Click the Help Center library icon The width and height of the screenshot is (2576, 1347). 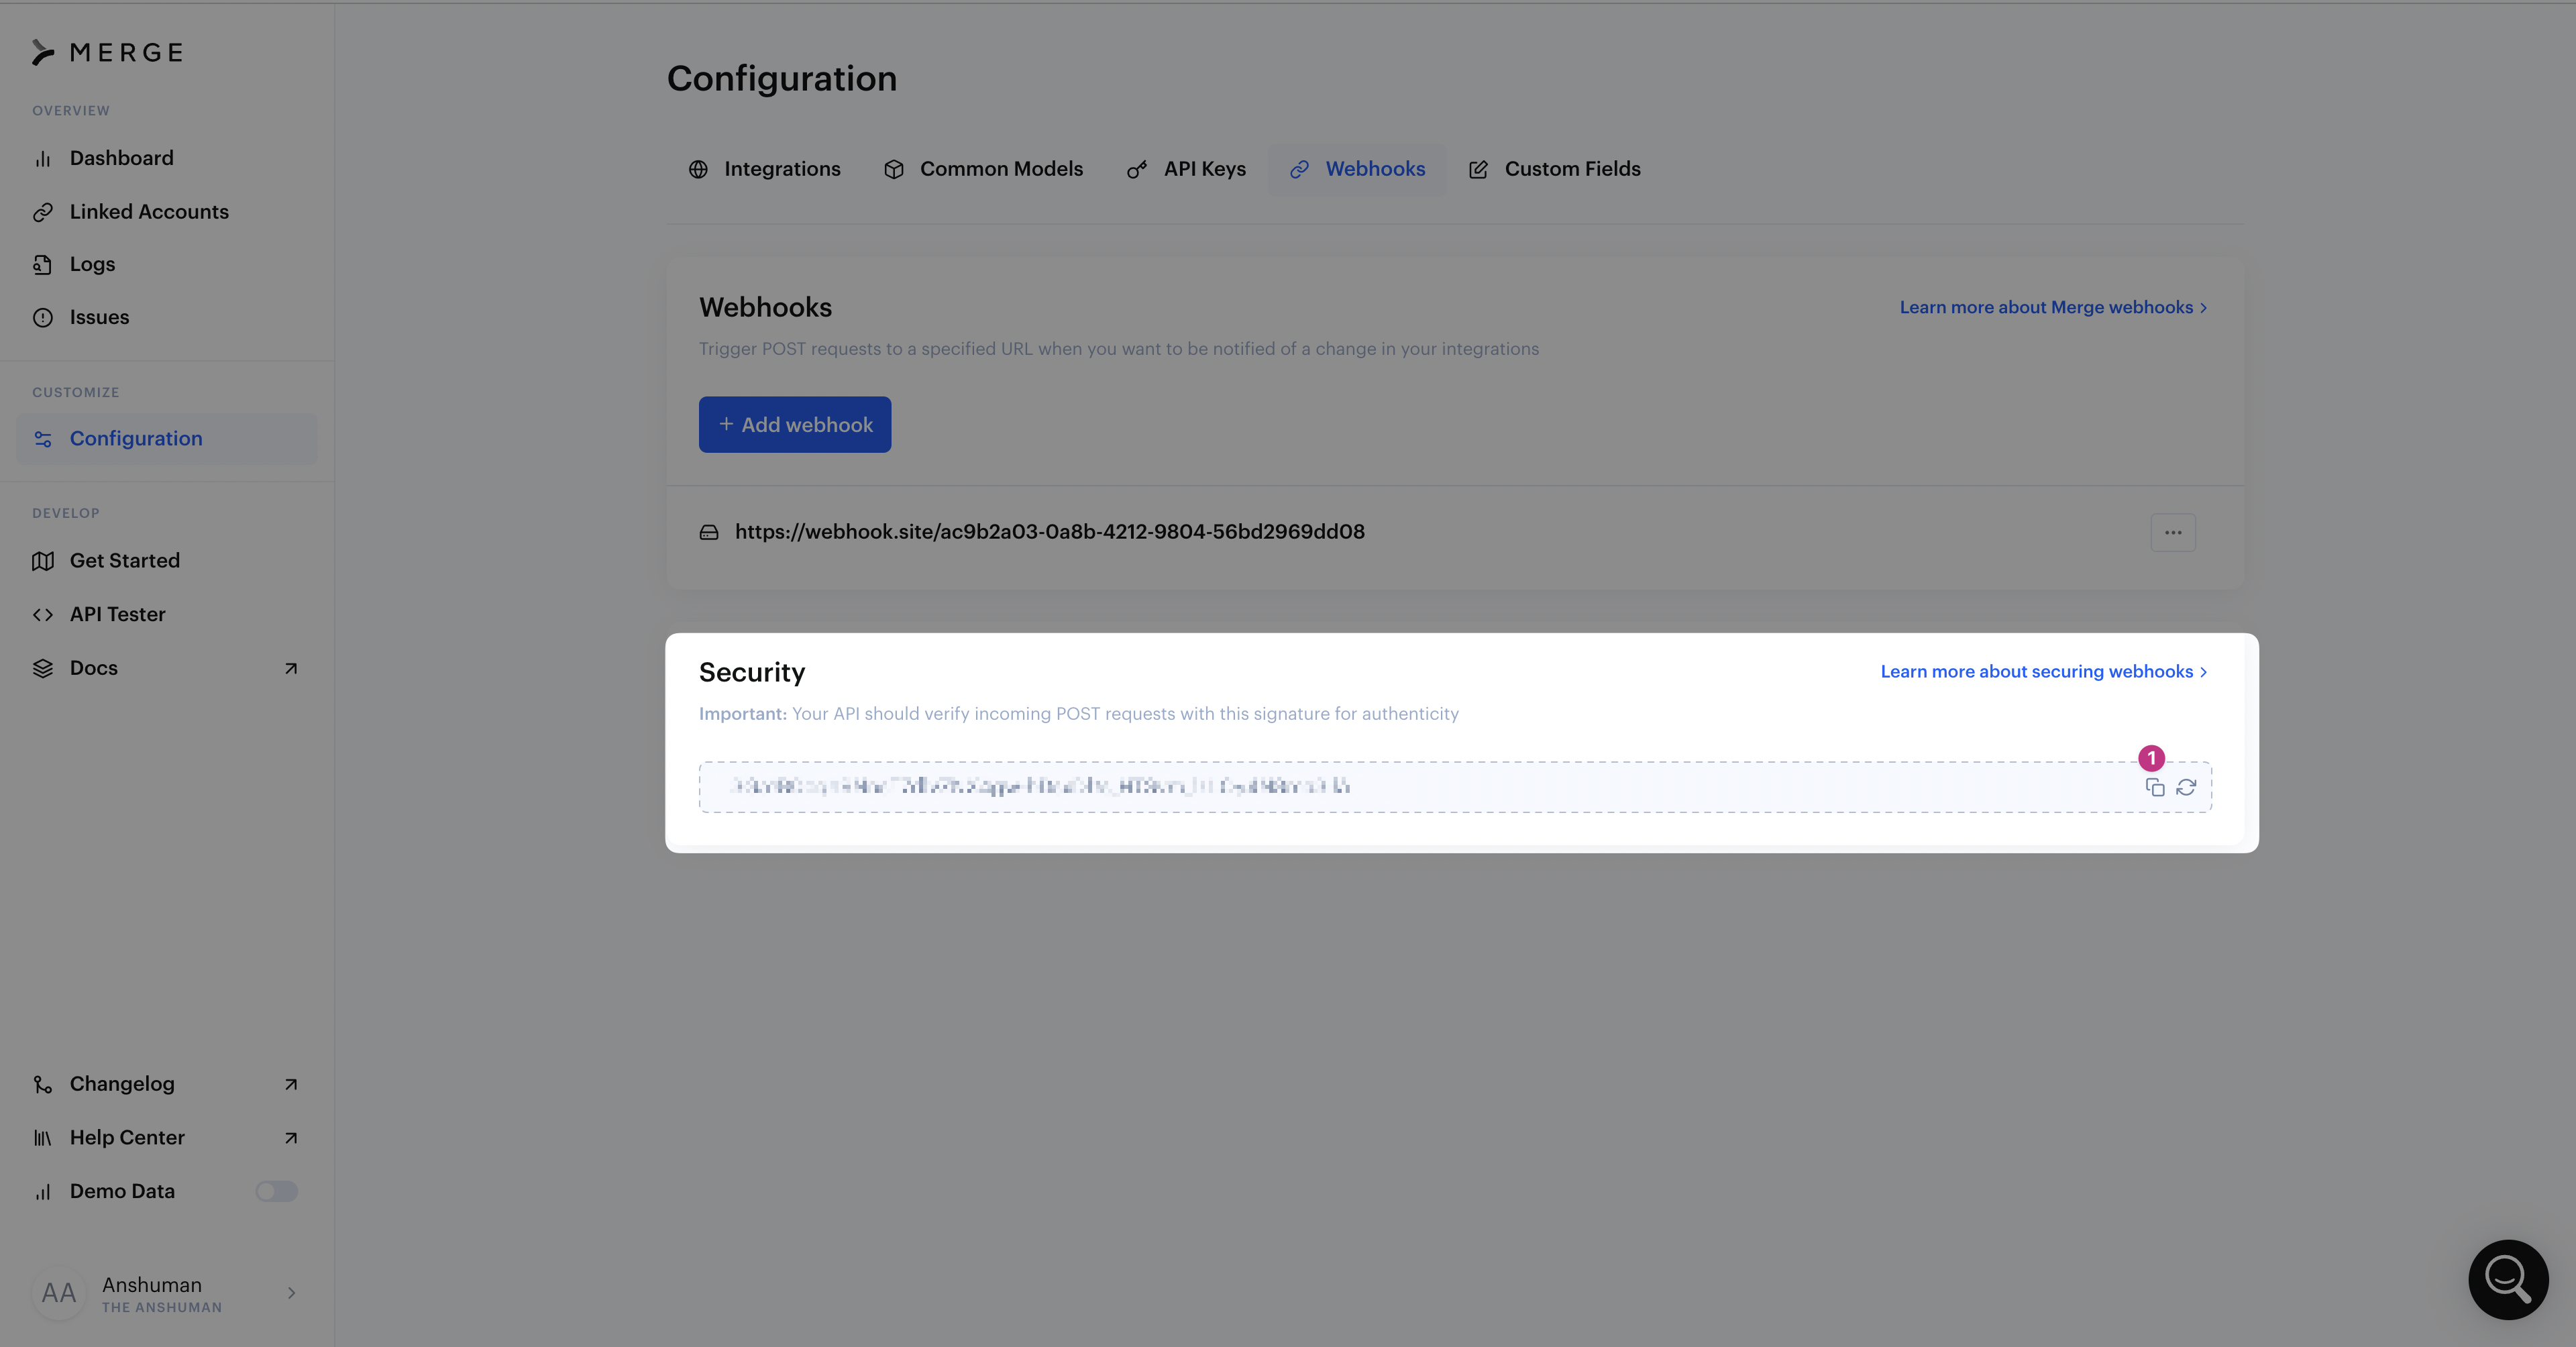point(43,1138)
